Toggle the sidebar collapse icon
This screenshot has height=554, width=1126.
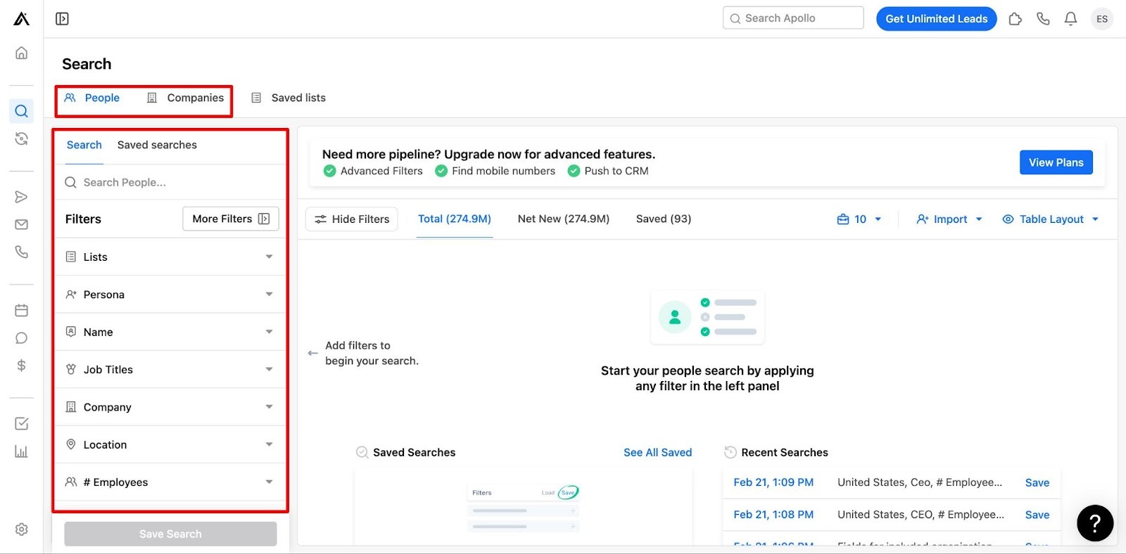pyautogui.click(x=62, y=19)
